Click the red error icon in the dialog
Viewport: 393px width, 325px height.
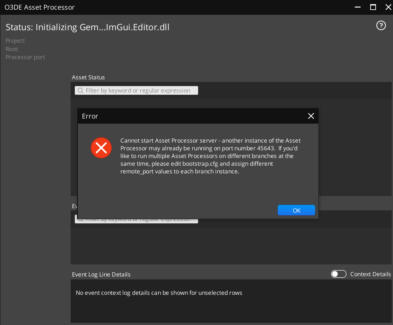click(101, 148)
